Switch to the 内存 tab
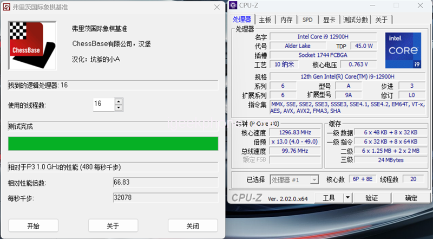Screen dimensions: 433x239 286,20
